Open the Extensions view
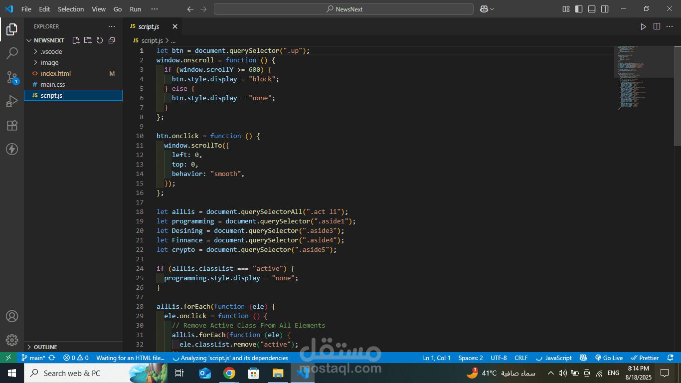 coord(12,125)
